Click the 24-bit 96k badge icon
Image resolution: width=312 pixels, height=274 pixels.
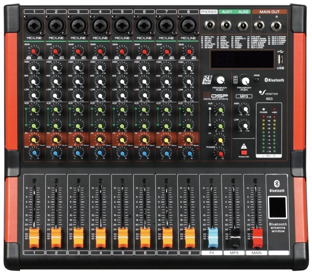[207, 80]
